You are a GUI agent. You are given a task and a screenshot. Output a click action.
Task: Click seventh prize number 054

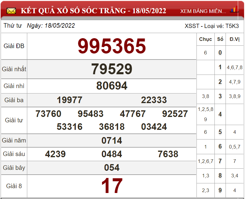(112, 168)
